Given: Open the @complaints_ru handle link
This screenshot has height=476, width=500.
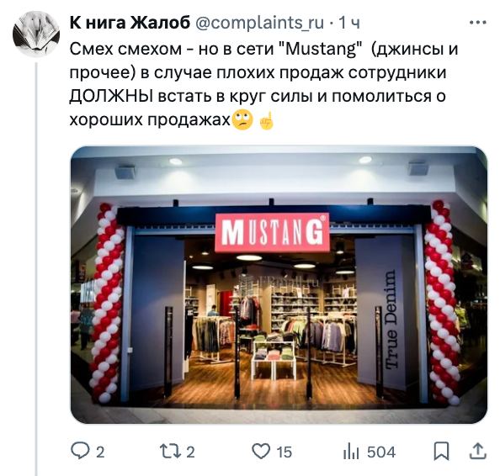Looking at the screenshot, I should click(259, 24).
